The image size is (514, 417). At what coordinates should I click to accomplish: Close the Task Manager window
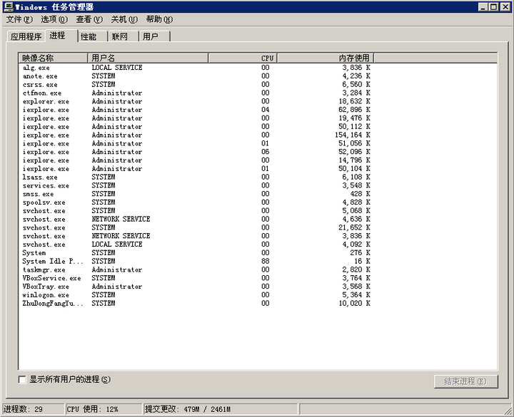[x=505, y=7]
